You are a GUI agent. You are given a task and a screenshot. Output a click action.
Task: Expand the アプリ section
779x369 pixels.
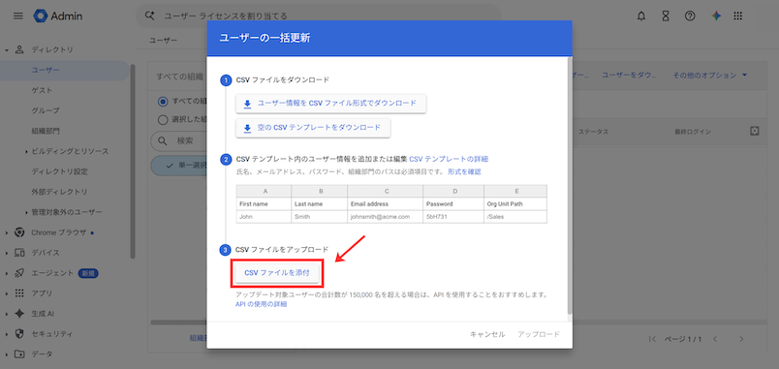click(7, 293)
